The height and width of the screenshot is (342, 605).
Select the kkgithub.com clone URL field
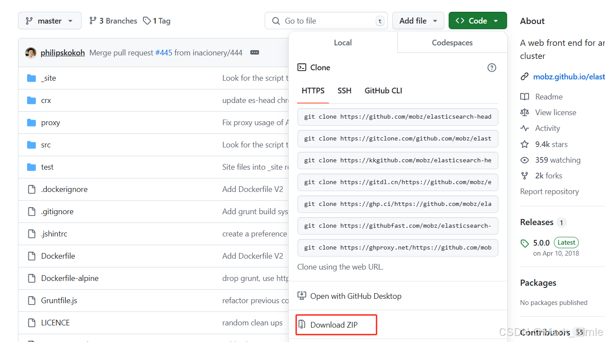[x=398, y=161]
